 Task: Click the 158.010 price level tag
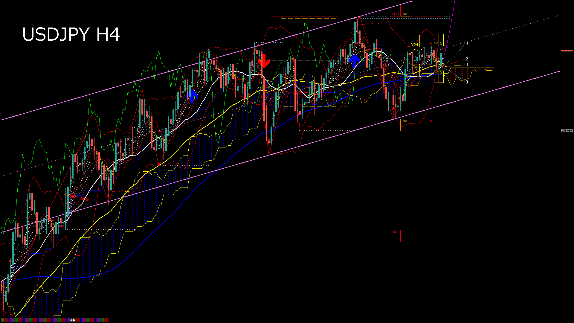(567, 130)
